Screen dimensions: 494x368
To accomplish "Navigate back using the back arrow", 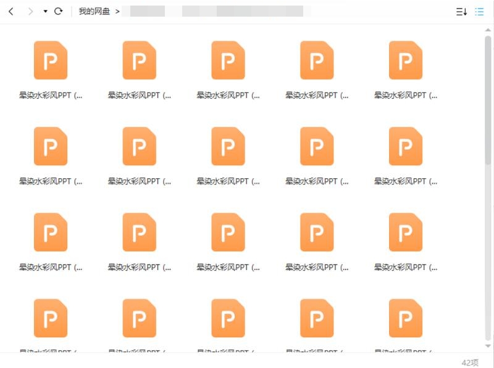I will 11,11.
